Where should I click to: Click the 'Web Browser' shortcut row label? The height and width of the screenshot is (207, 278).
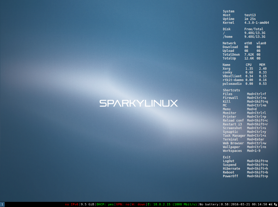click(233, 143)
